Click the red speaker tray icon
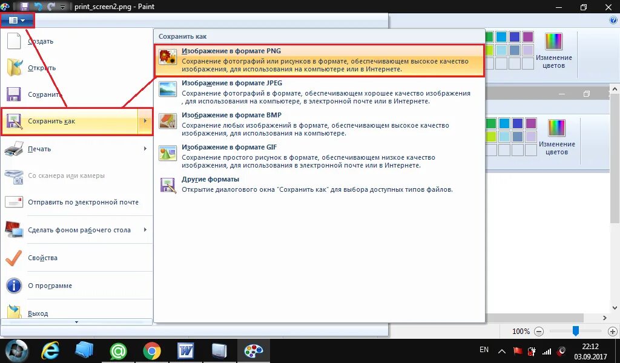 tap(561, 351)
